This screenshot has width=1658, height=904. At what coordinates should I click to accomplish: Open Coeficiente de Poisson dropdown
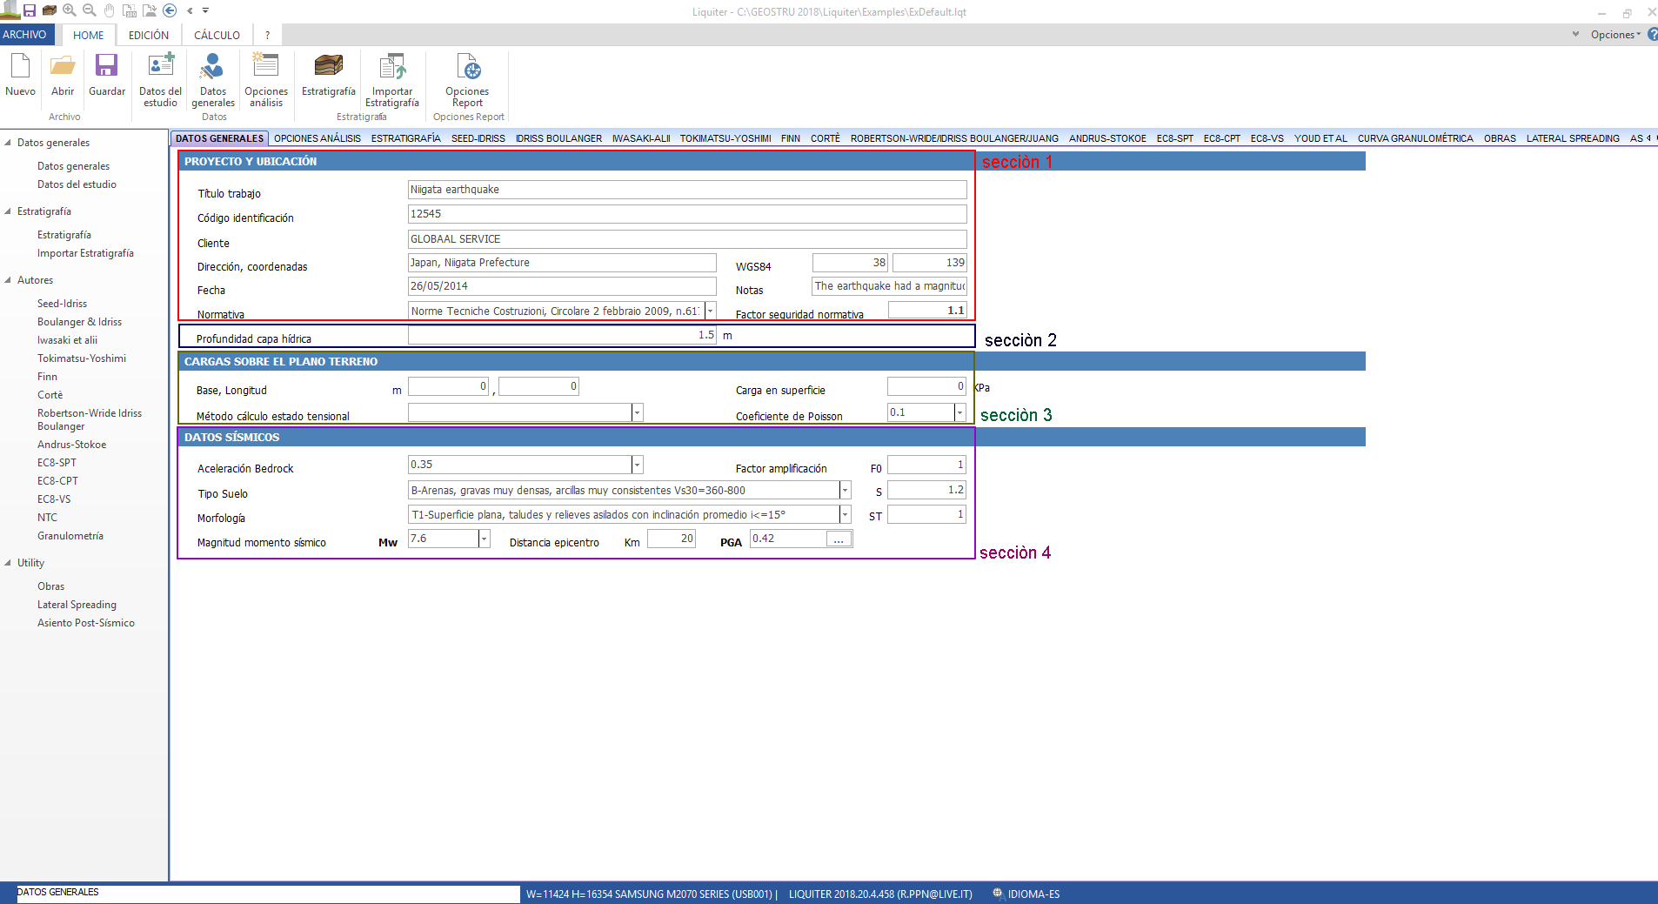coord(960,412)
